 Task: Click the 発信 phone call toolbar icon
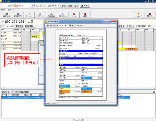[85, 15]
